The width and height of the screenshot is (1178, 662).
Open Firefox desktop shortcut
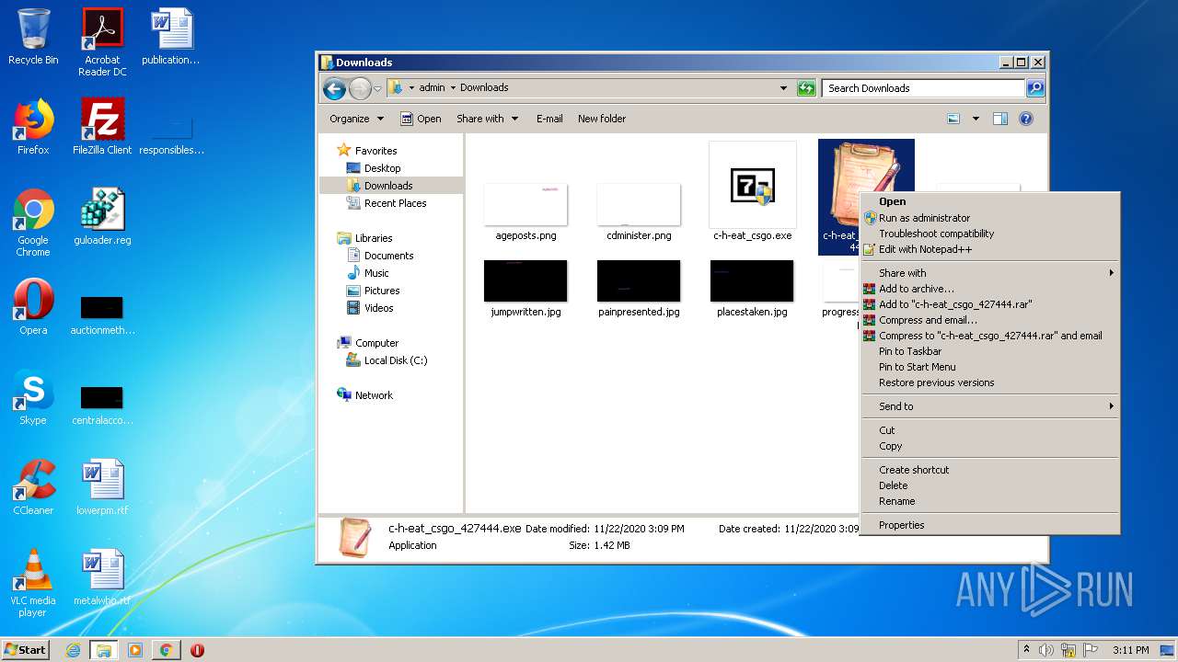point(33,127)
